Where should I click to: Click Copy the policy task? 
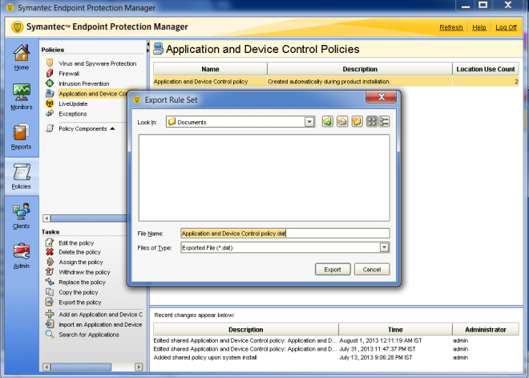point(79,292)
